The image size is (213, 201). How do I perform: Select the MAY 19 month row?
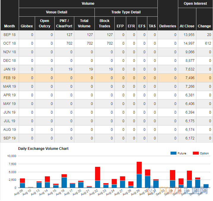point(106,104)
